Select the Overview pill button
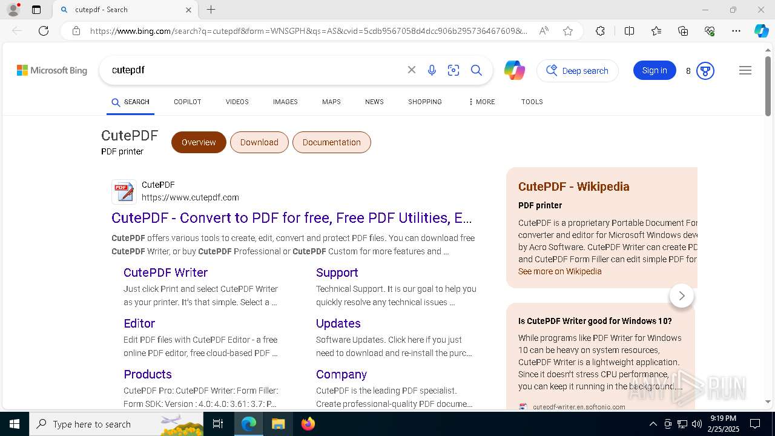Image resolution: width=775 pixels, height=436 pixels. 199,142
